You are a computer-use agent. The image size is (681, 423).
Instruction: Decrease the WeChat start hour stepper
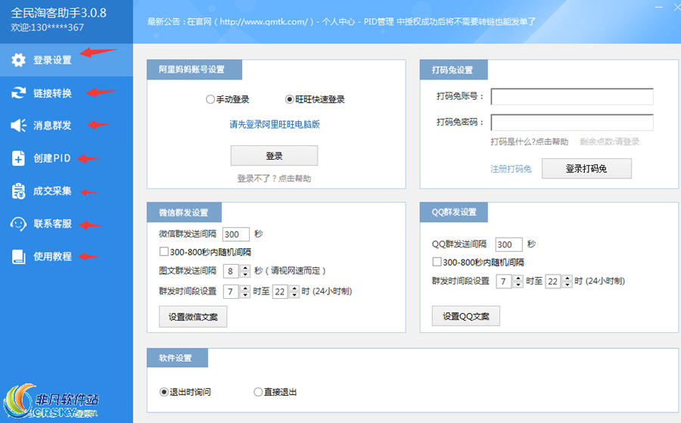(245, 295)
